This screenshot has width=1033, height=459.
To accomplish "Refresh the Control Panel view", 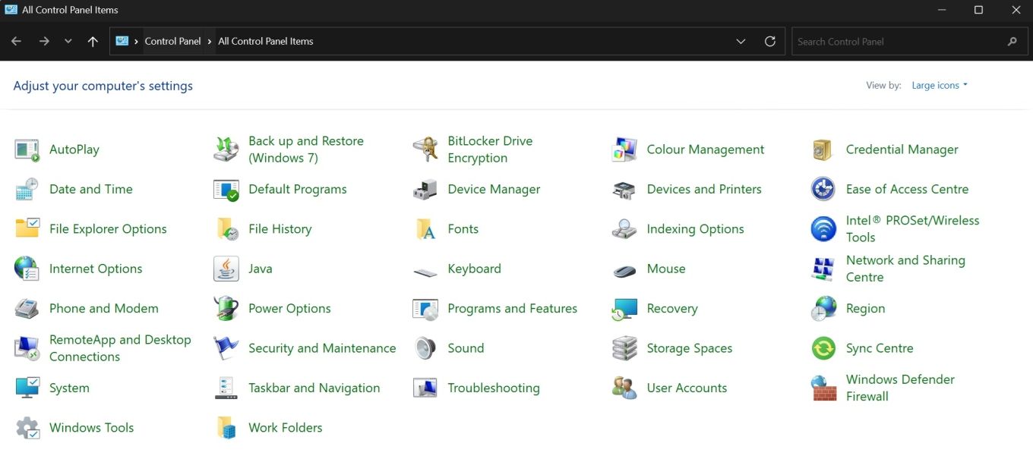I will [769, 41].
